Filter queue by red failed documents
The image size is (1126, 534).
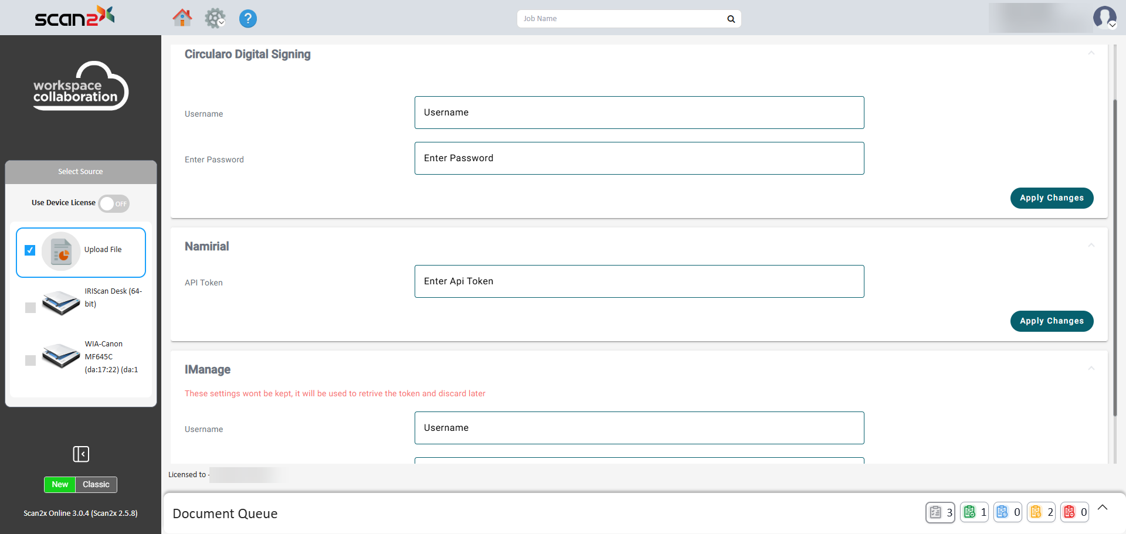pyautogui.click(x=1074, y=512)
